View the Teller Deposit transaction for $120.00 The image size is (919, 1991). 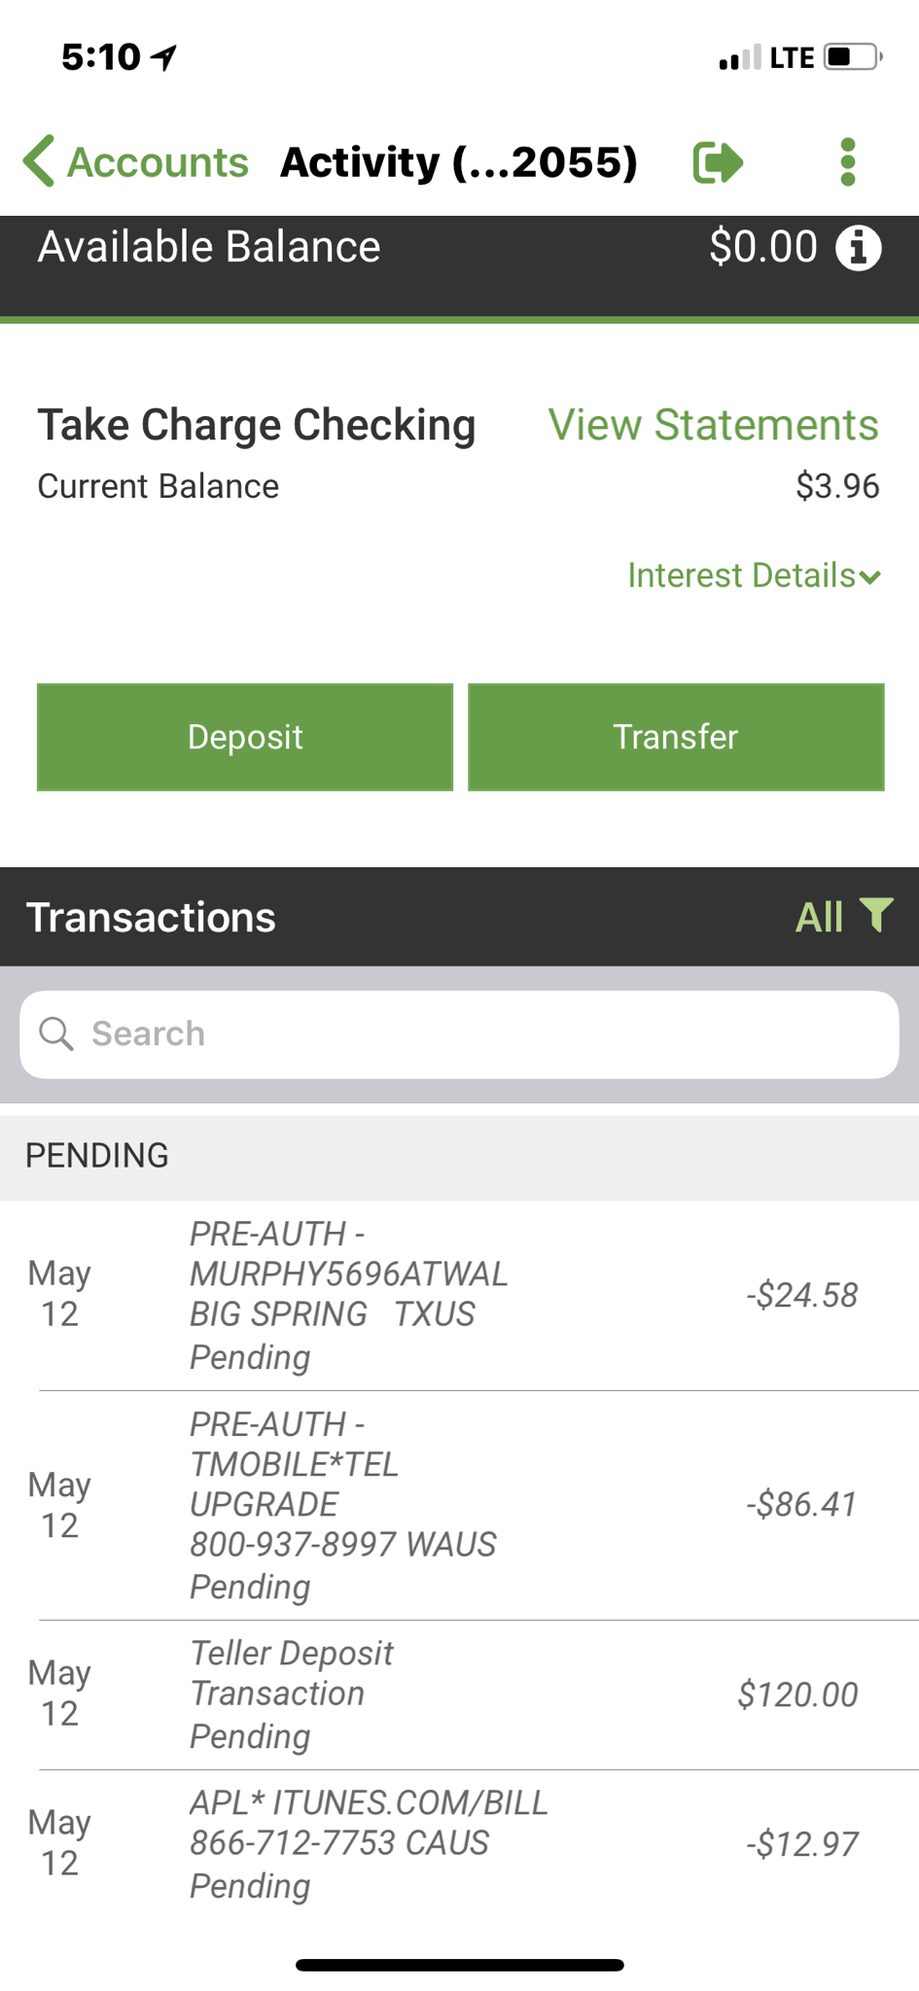pyautogui.click(x=459, y=1694)
